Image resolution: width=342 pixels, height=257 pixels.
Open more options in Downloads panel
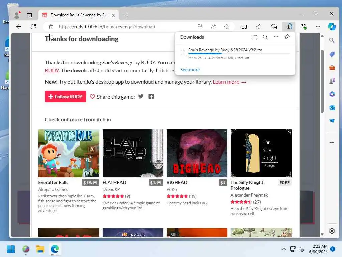coord(276,37)
